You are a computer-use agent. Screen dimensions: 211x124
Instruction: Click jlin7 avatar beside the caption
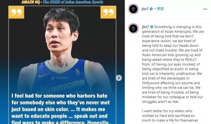[x=133, y=29]
